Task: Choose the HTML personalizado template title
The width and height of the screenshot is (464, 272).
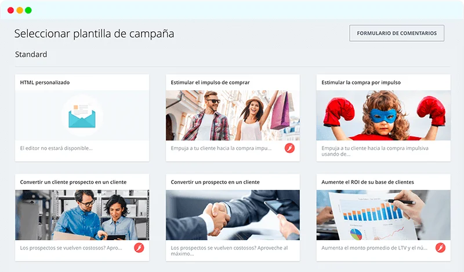Action: 45,82
